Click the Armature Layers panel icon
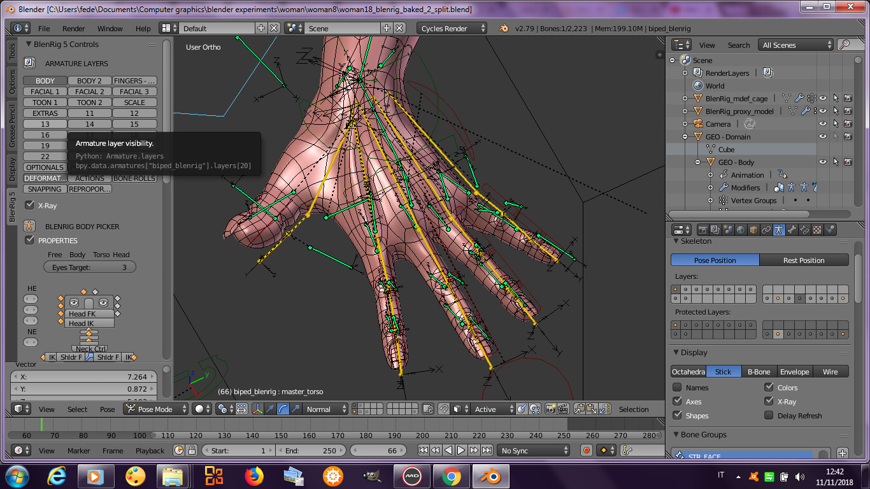The image size is (870, 489). coord(29,63)
